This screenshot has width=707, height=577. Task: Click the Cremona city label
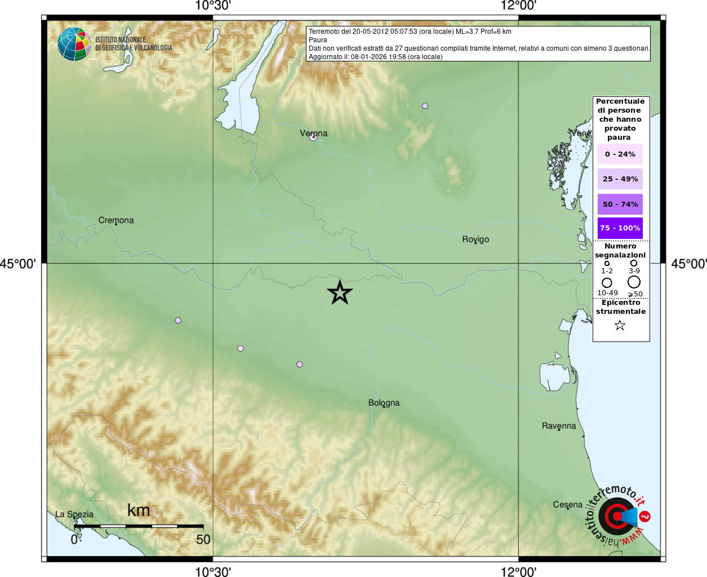click(116, 220)
